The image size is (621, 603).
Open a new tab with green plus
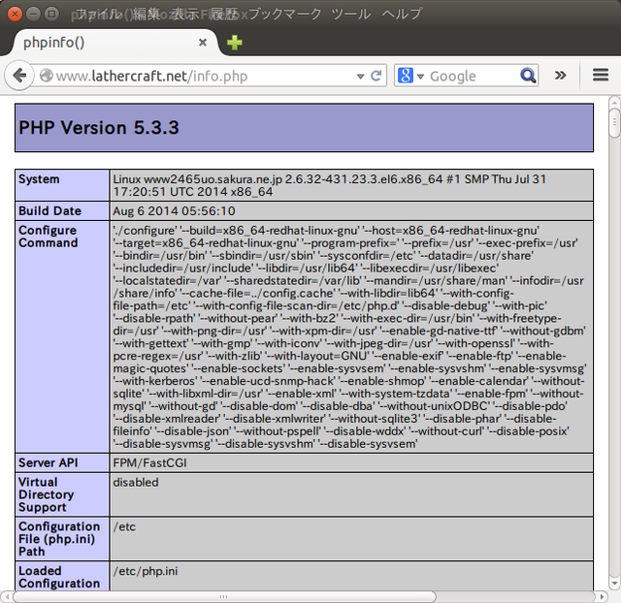[235, 43]
